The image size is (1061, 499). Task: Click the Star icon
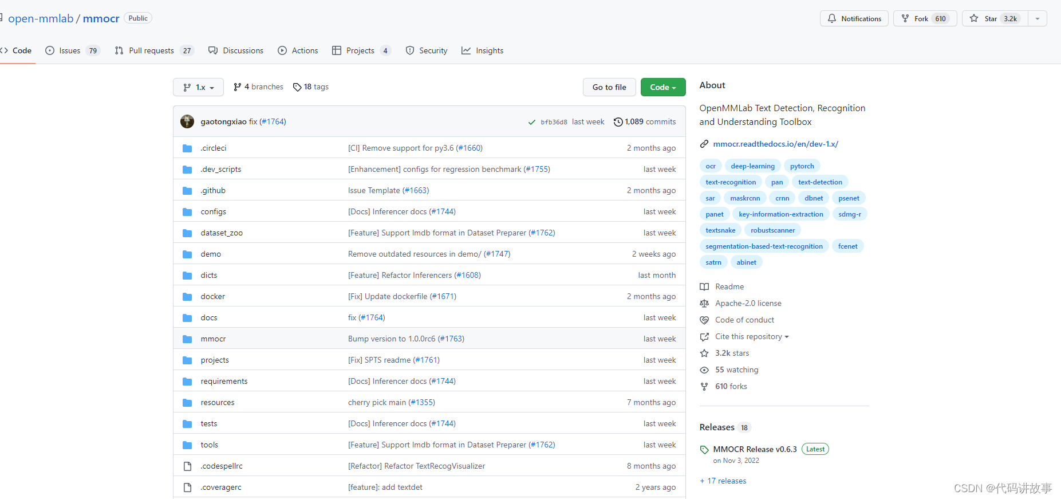click(x=974, y=18)
